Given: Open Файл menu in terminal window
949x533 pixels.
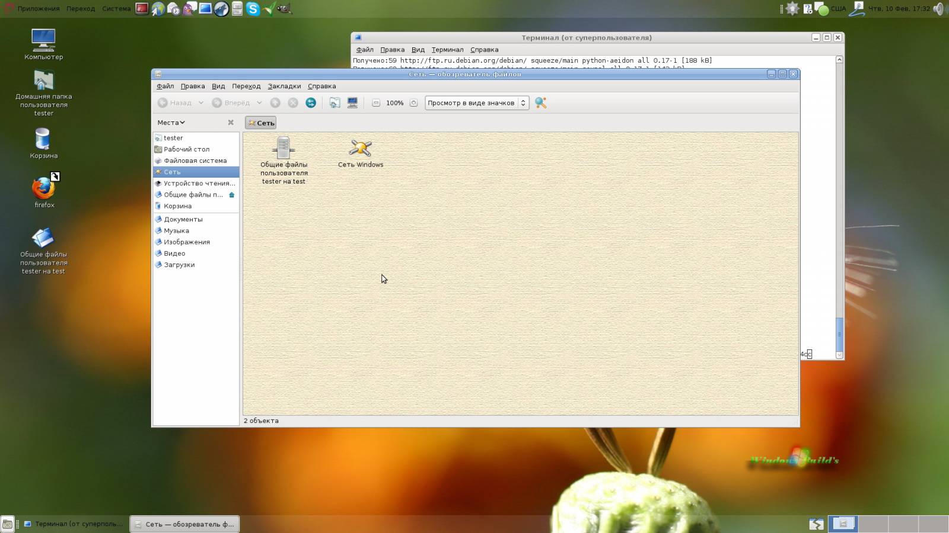Looking at the screenshot, I should coord(365,50).
